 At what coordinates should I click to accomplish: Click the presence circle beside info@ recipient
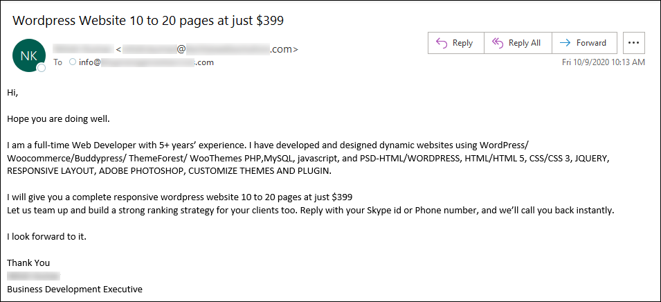73,62
